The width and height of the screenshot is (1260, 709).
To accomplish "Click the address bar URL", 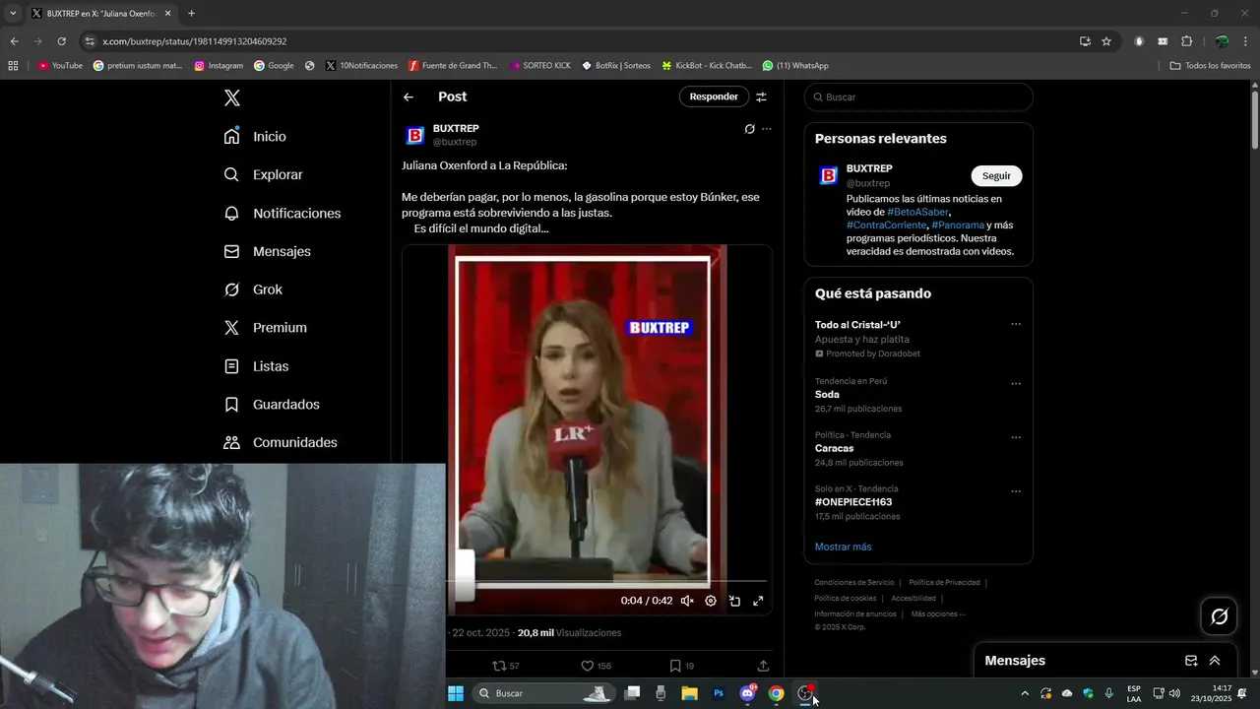I will tap(194, 41).
